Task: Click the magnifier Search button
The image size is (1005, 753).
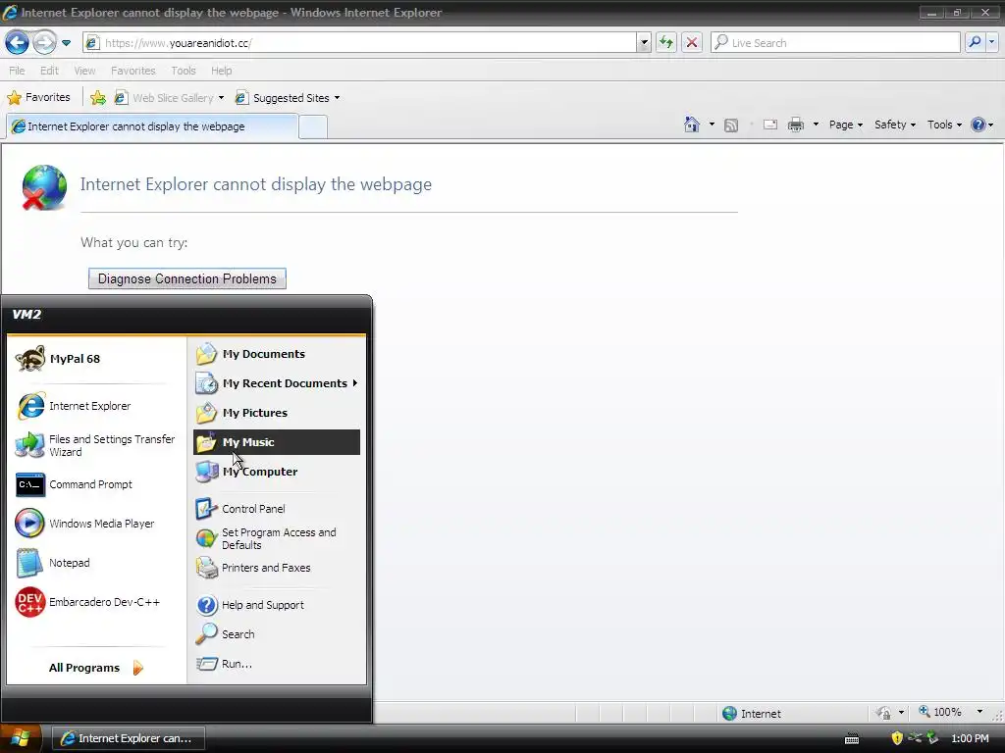Action: pyautogui.click(x=975, y=43)
